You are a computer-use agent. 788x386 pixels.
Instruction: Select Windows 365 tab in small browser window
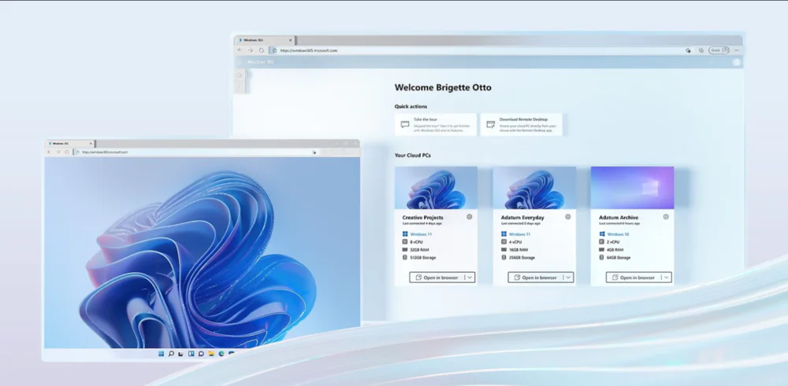70,143
